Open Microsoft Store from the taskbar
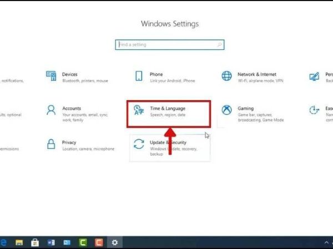The image size is (333, 249). coord(35,242)
